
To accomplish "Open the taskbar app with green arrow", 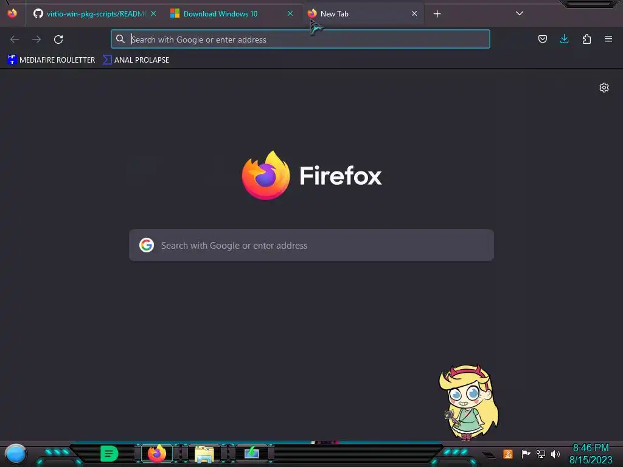I will pos(252,454).
